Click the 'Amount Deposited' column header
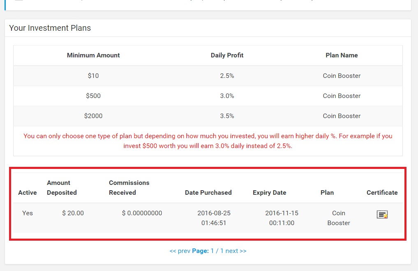418x271 pixels. (62, 188)
